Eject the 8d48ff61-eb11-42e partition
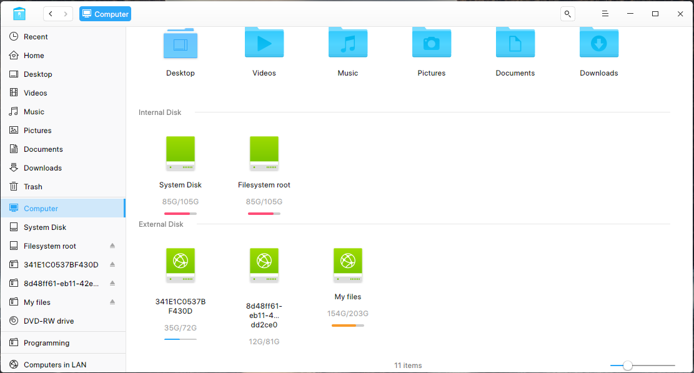The image size is (694, 373). (x=112, y=283)
